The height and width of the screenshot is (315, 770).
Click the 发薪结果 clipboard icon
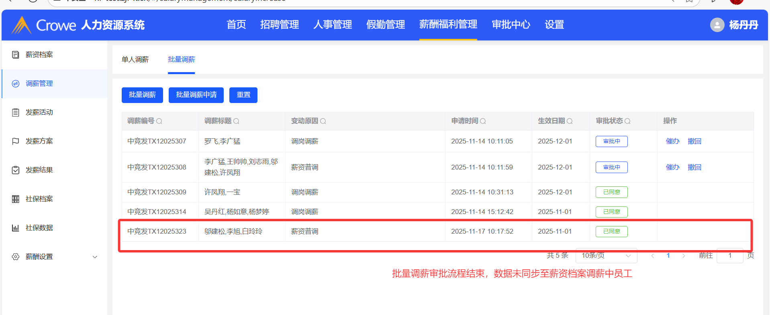point(16,170)
